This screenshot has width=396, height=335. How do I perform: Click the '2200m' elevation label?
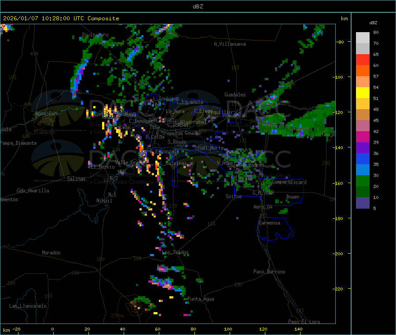pos(117,316)
